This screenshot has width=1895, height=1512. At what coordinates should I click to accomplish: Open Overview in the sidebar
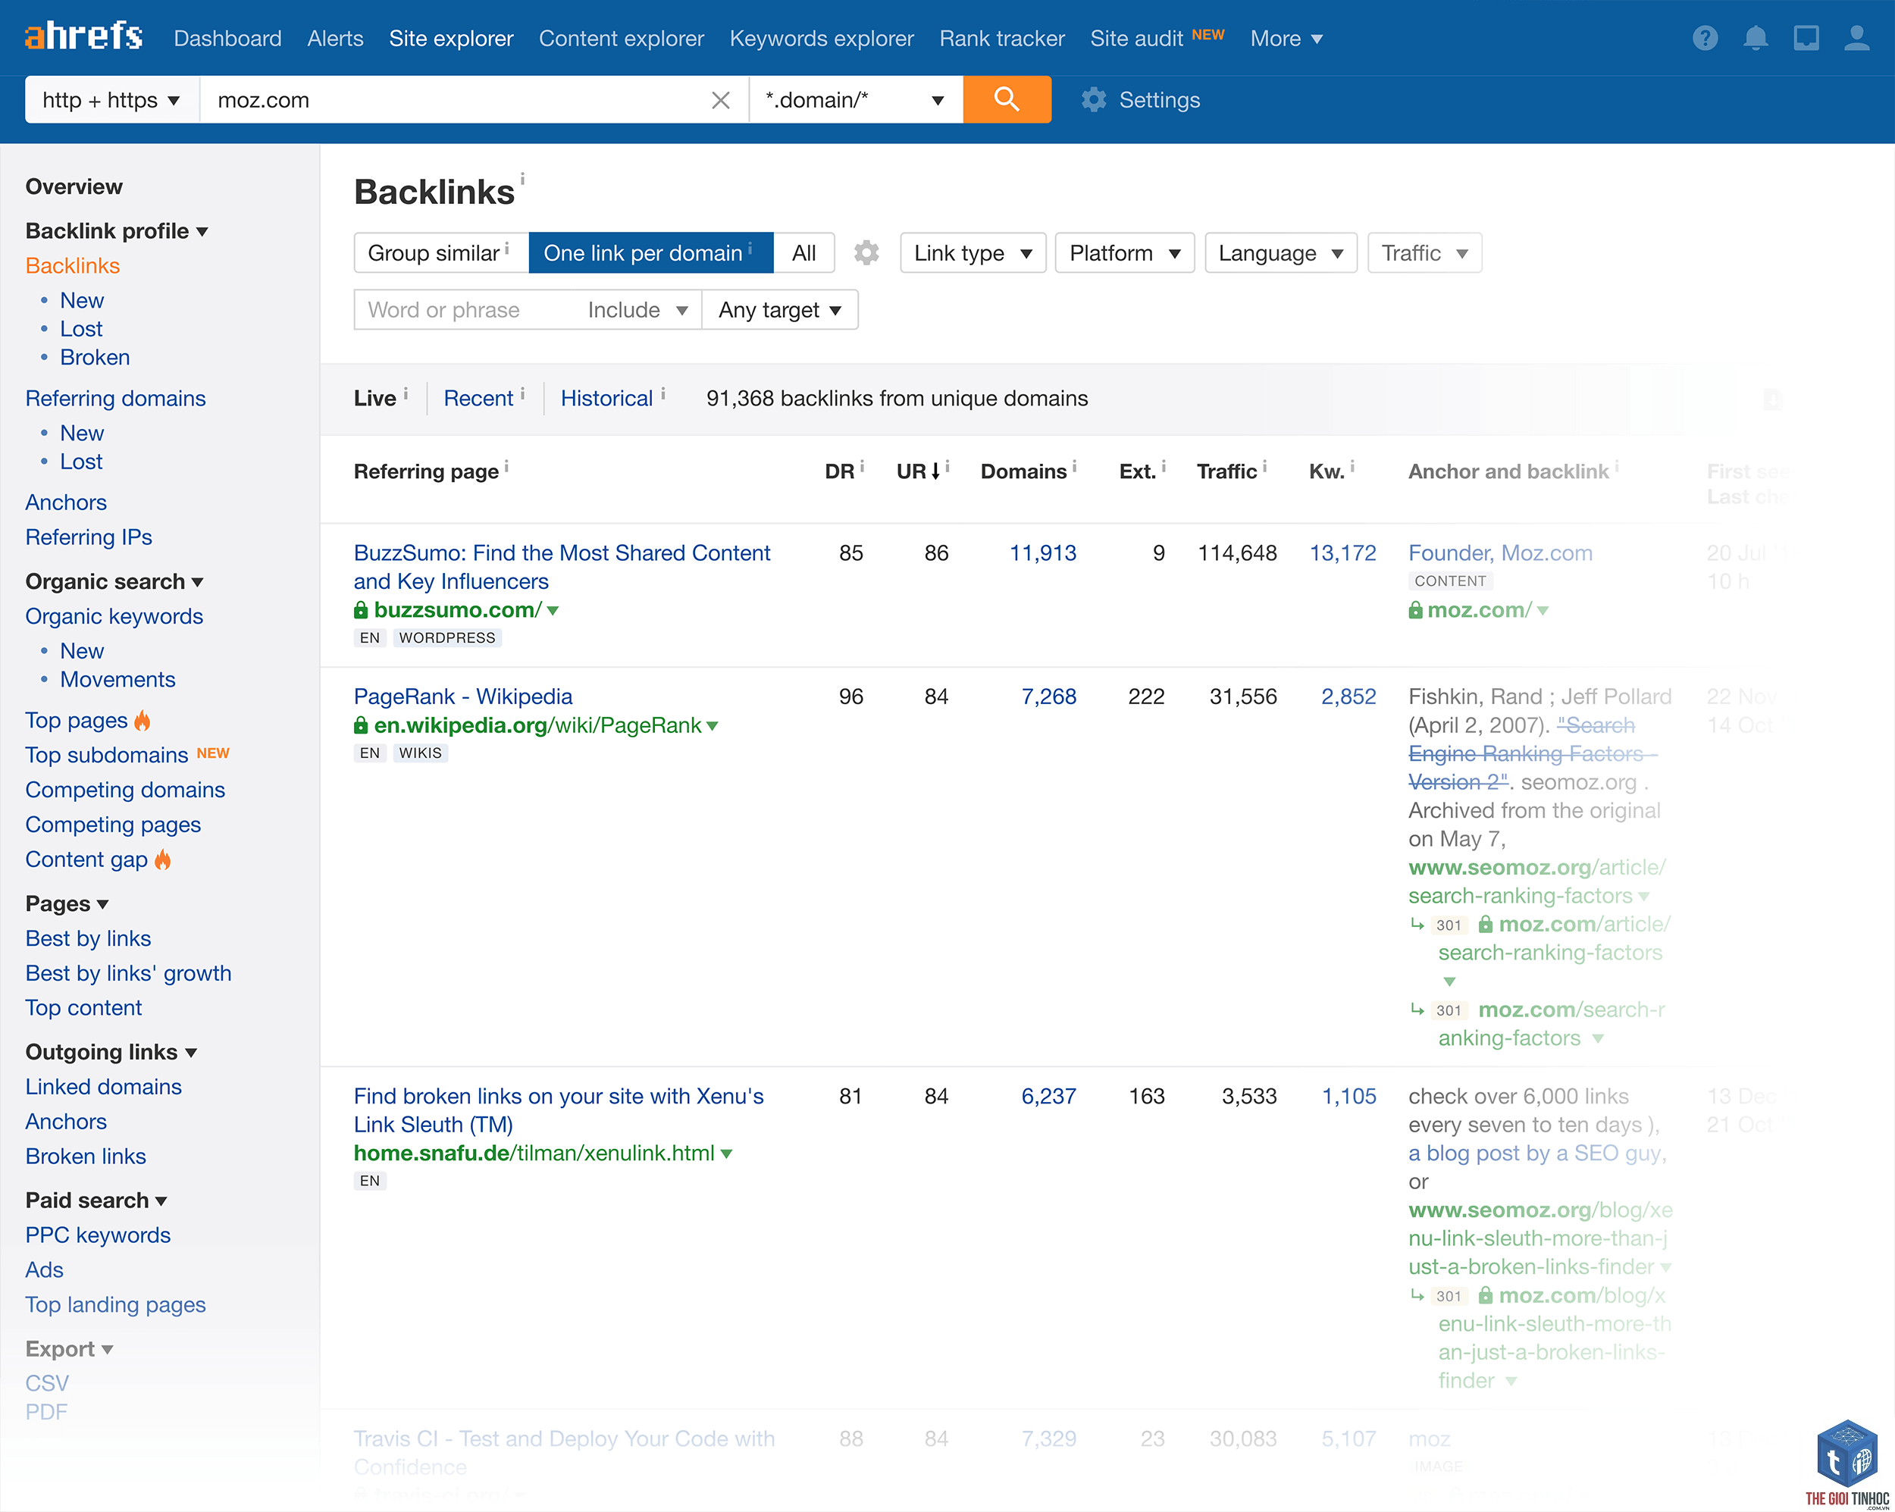point(74,186)
